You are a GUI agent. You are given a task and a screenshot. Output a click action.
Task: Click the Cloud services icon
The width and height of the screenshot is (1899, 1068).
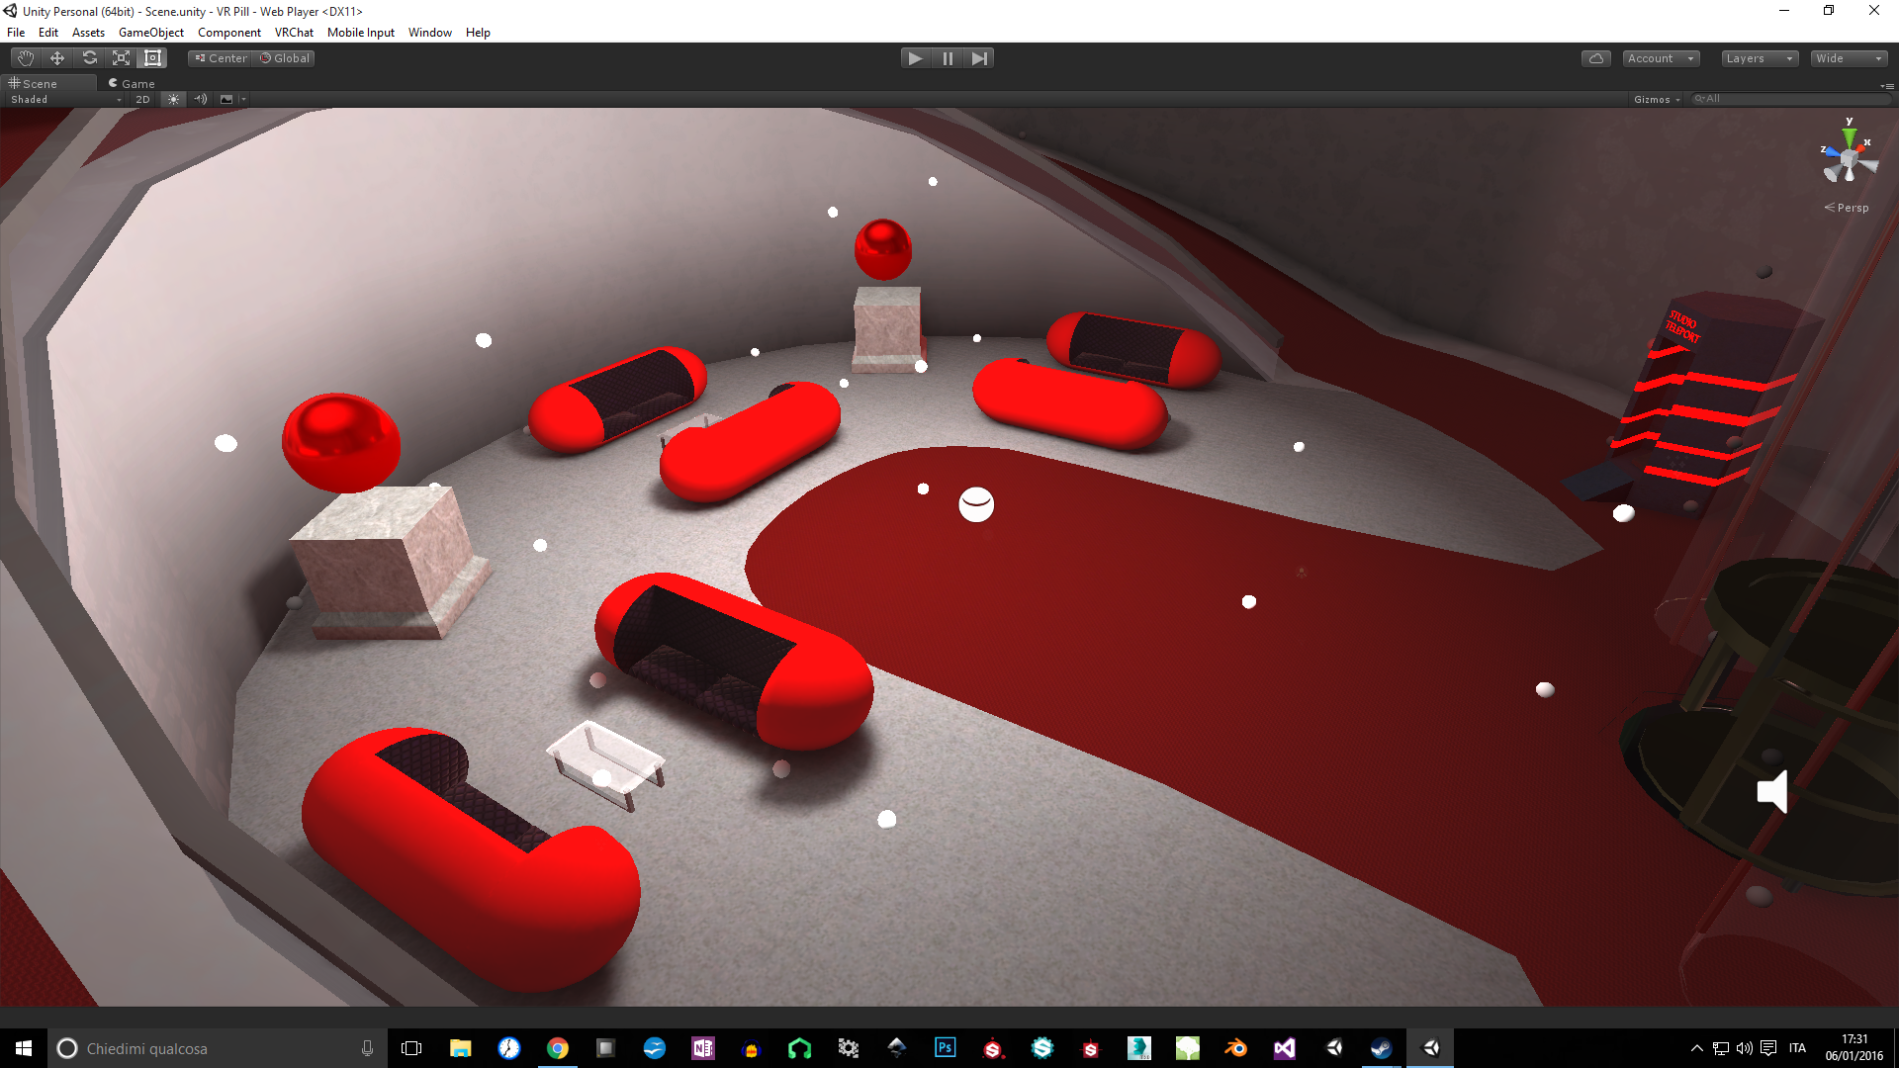pos(1595,58)
